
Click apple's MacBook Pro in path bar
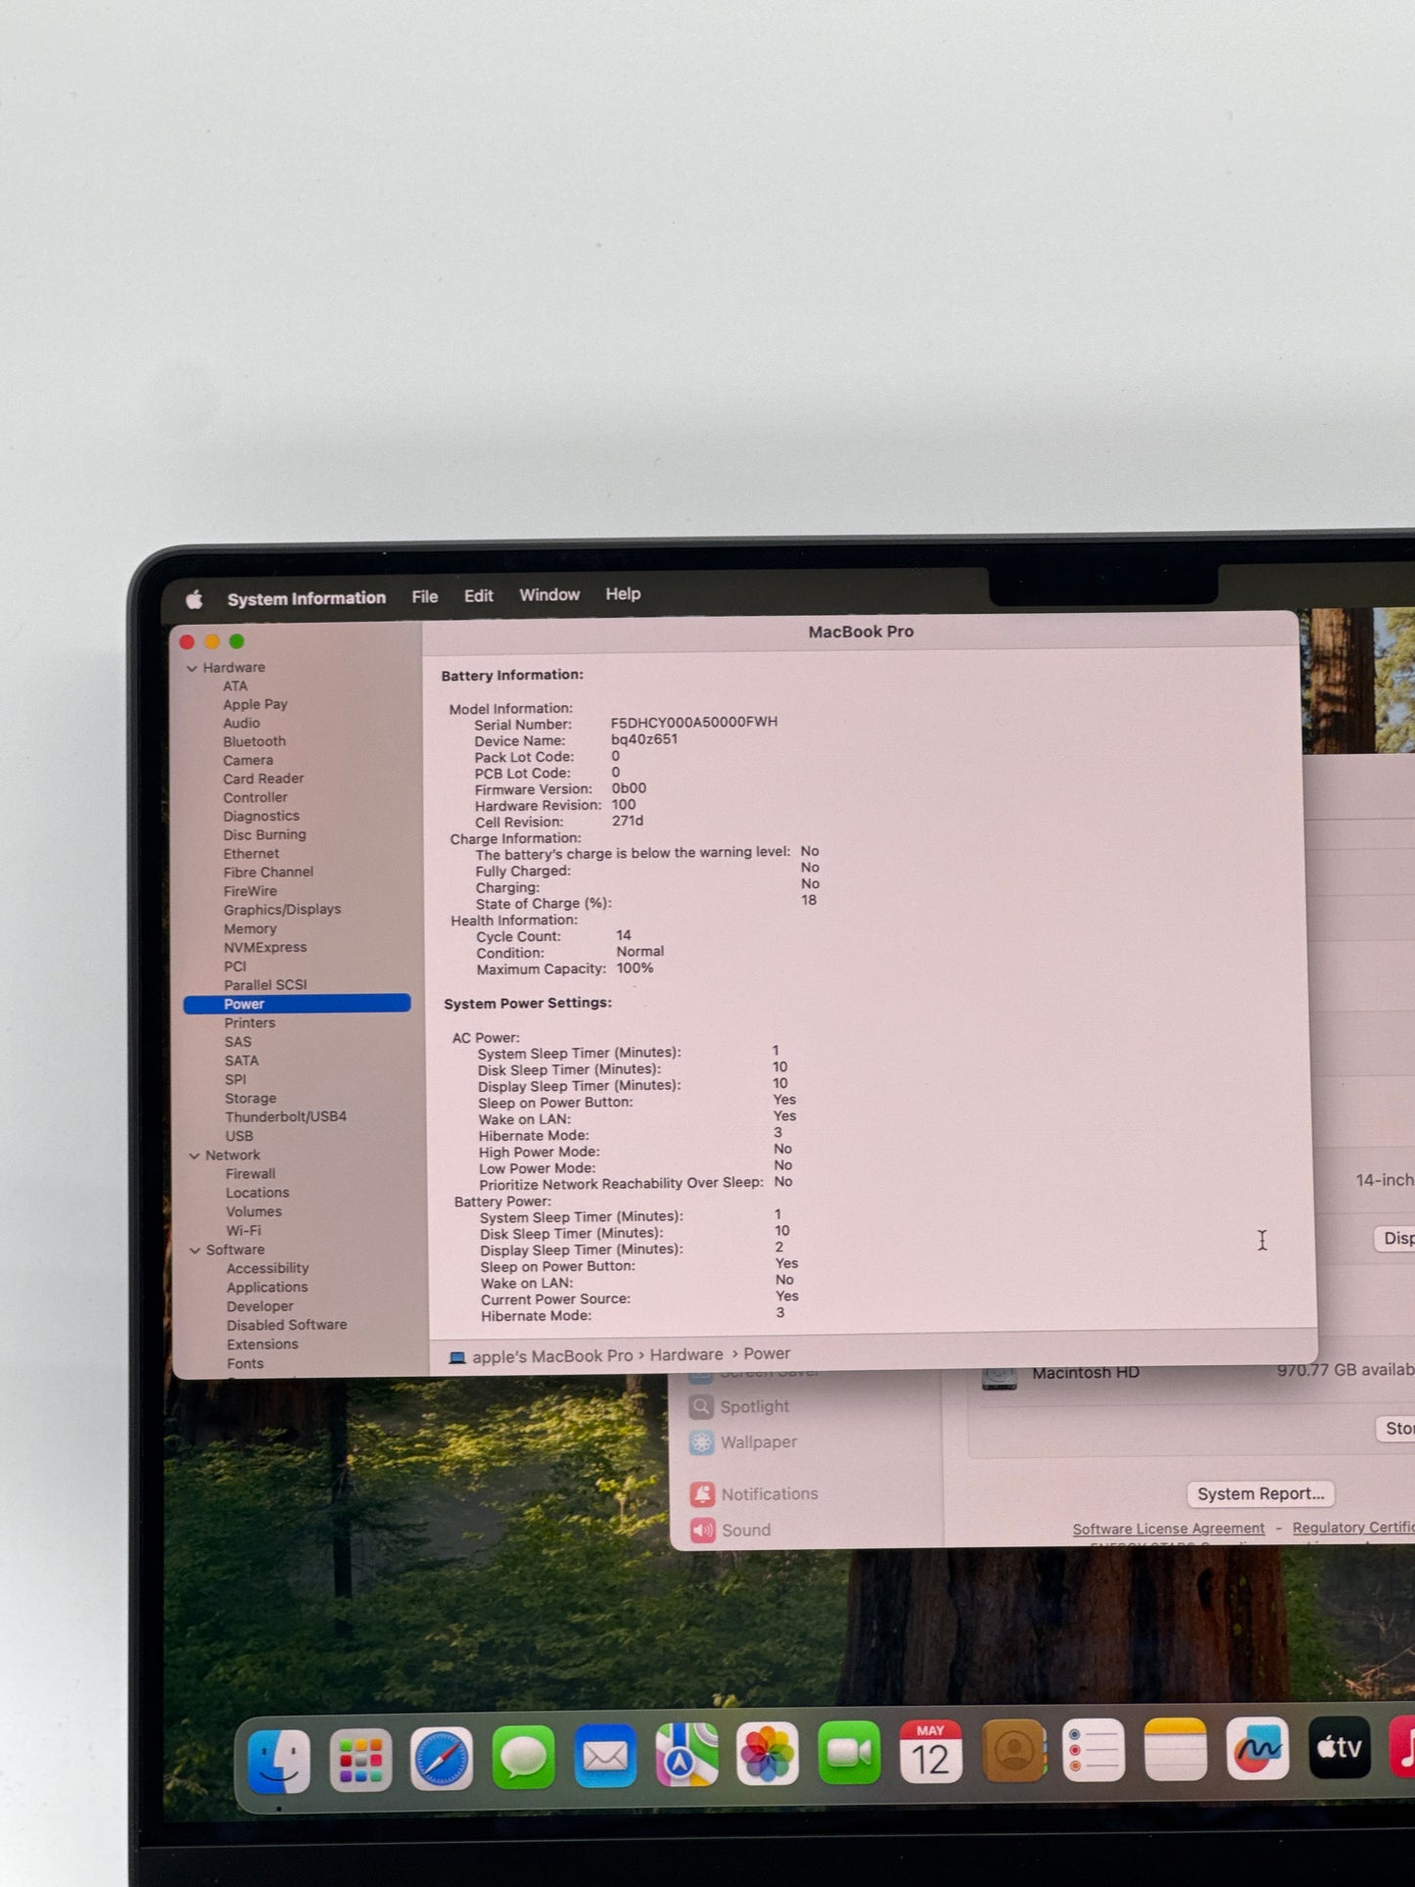(552, 1356)
